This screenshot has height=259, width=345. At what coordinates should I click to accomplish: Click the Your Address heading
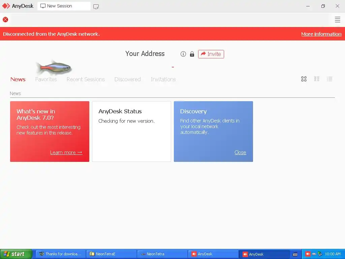coord(145,54)
